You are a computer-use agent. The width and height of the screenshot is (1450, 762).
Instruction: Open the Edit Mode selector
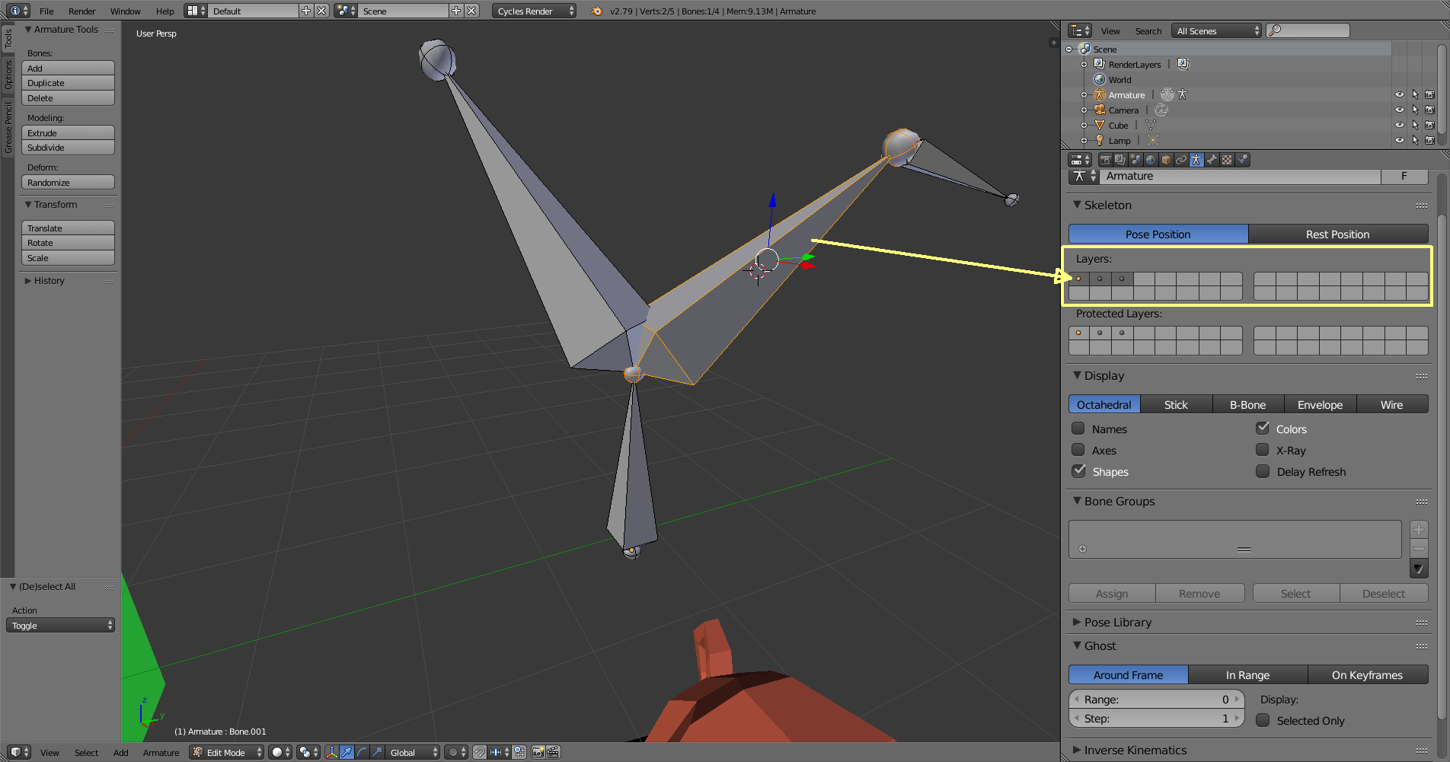click(225, 752)
